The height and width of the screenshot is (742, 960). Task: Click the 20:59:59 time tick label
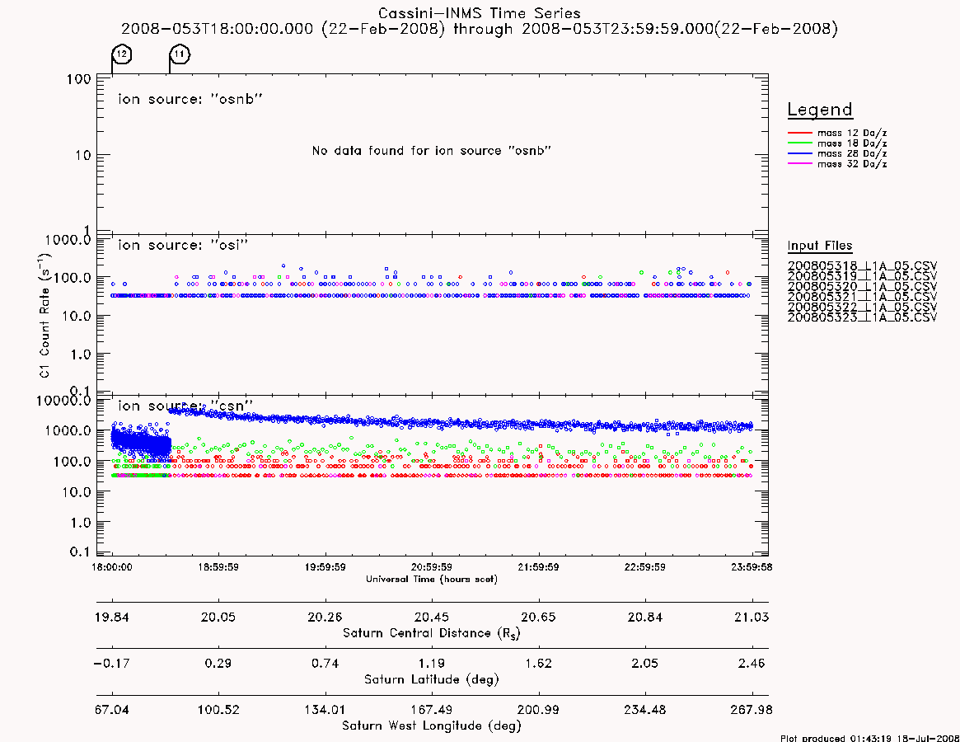point(432,567)
